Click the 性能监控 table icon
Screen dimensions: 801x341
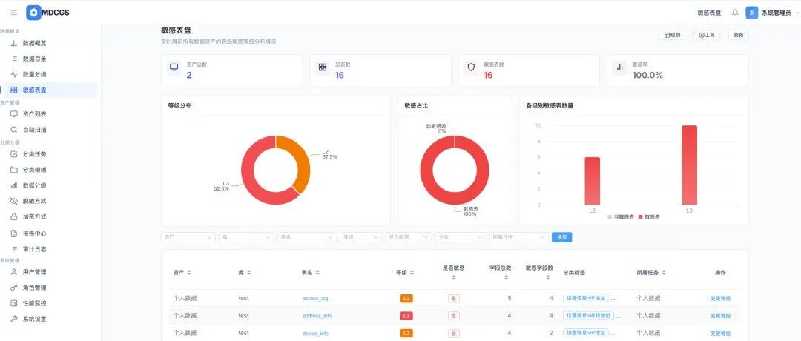point(14,303)
